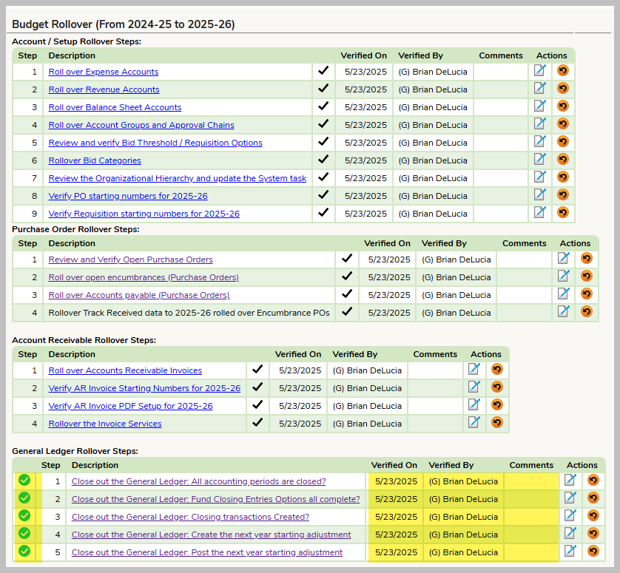Open Roll over Accounts payable link
620x573 pixels.
(x=139, y=296)
